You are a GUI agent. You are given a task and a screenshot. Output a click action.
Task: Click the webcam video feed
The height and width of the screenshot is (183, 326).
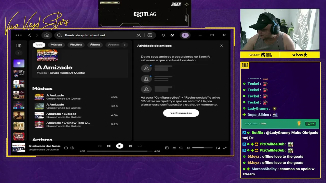tap(280, 29)
